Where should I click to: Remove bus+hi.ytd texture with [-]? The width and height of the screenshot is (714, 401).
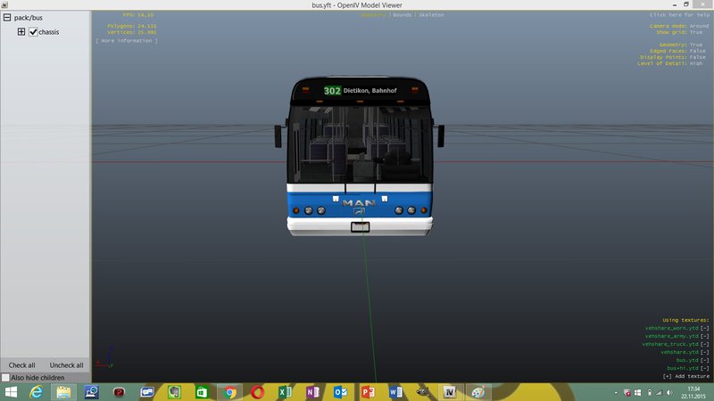tap(705, 368)
